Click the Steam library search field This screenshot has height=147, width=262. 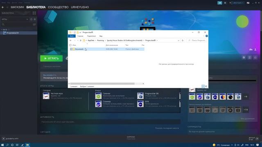17,24
